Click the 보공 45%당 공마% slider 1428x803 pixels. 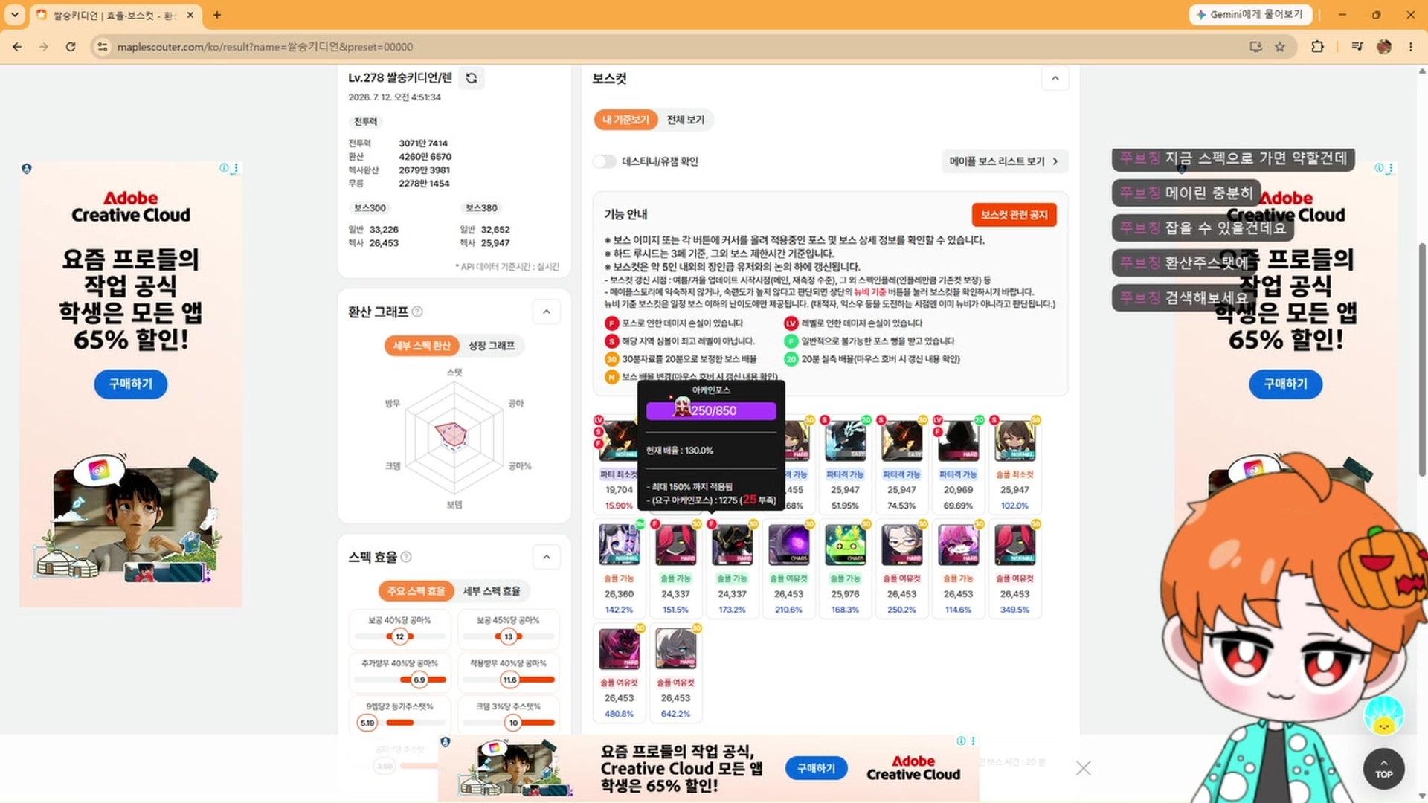click(508, 636)
